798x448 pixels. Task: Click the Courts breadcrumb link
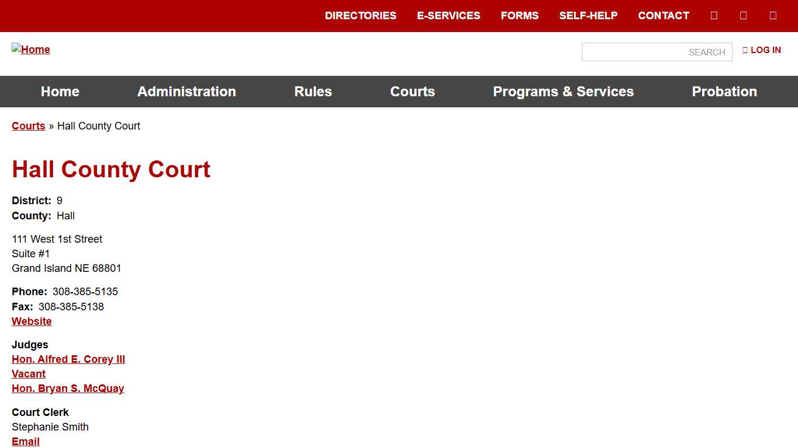pos(28,126)
